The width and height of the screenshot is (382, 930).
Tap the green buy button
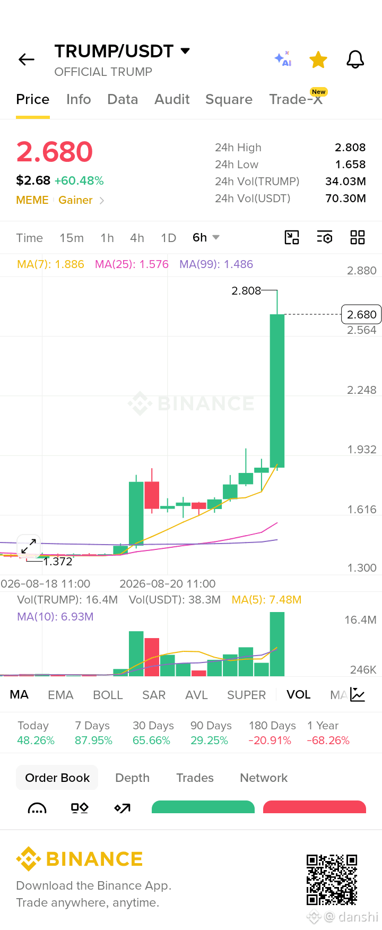pos(203,807)
